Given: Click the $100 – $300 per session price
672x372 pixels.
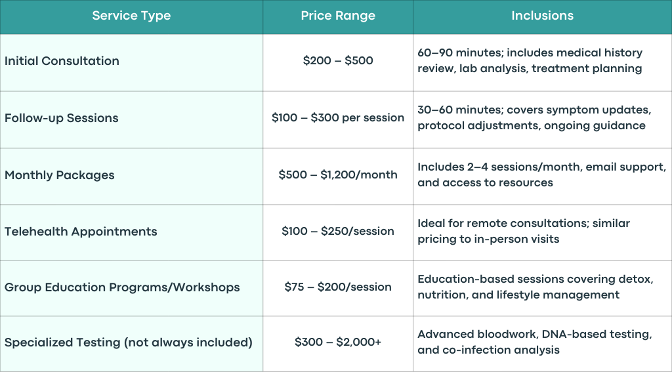Looking at the screenshot, I should [x=338, y=118].
